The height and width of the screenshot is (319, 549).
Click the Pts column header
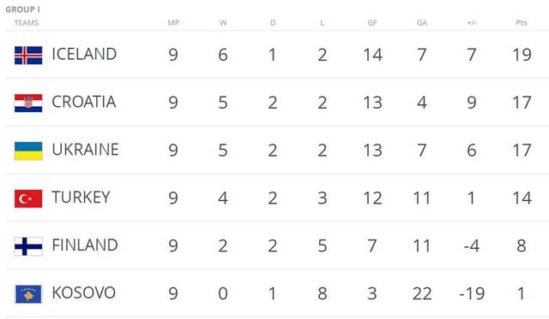point(522,23)
